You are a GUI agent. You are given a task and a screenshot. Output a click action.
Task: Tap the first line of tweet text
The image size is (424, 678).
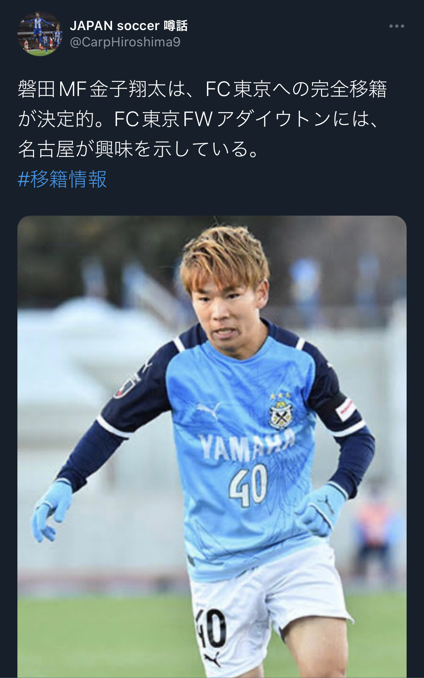(202, 89)
